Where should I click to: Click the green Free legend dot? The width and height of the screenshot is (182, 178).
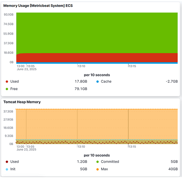[x=7, y=89]
